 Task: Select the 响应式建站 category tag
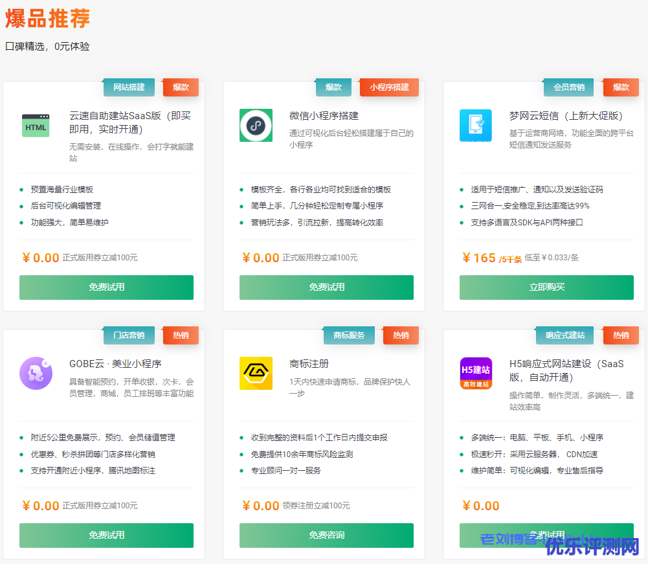565,335
